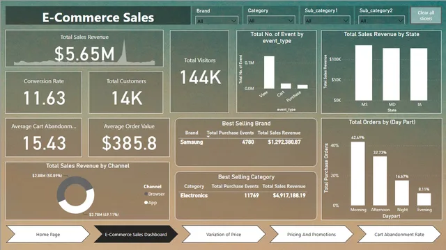The image size is (446, 250).
Task: Navigate to Pricing And Promotions page
Action: (x=312, y=235)
